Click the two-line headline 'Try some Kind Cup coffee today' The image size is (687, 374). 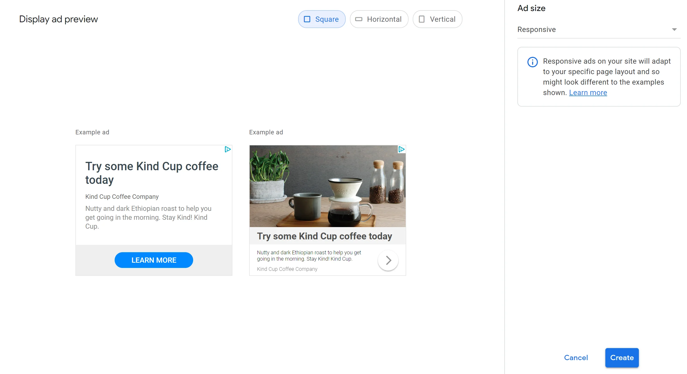point(152,173)
